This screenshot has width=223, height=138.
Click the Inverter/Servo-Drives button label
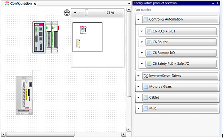[x=165, y=76]
